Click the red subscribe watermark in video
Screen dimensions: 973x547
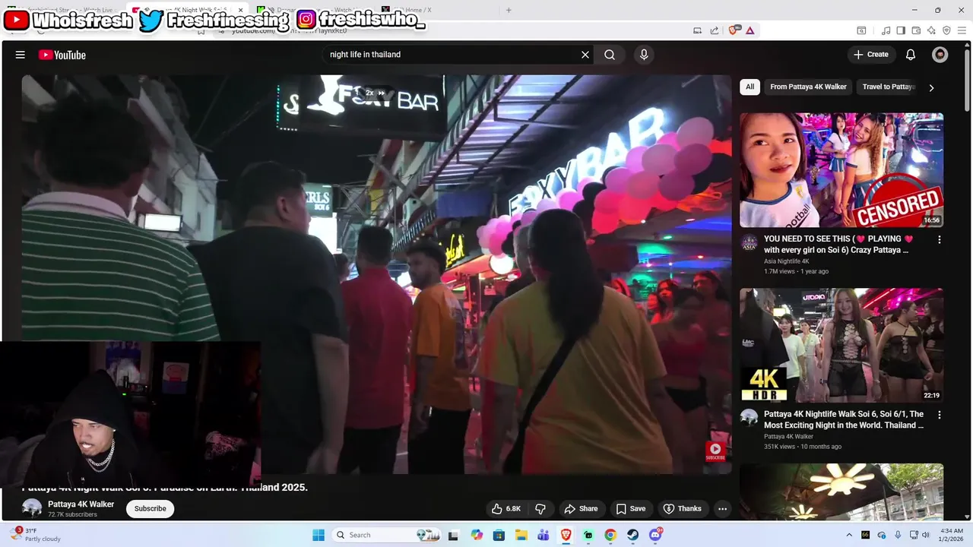click(715, 451)
